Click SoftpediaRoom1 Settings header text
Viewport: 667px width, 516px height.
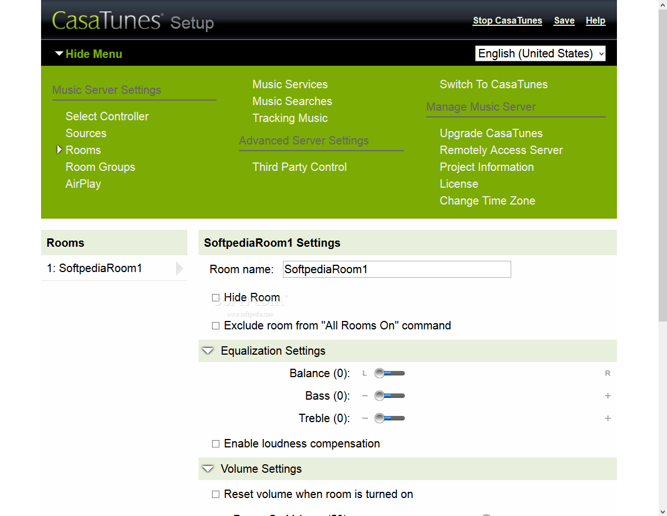click(x=272, y=243)
